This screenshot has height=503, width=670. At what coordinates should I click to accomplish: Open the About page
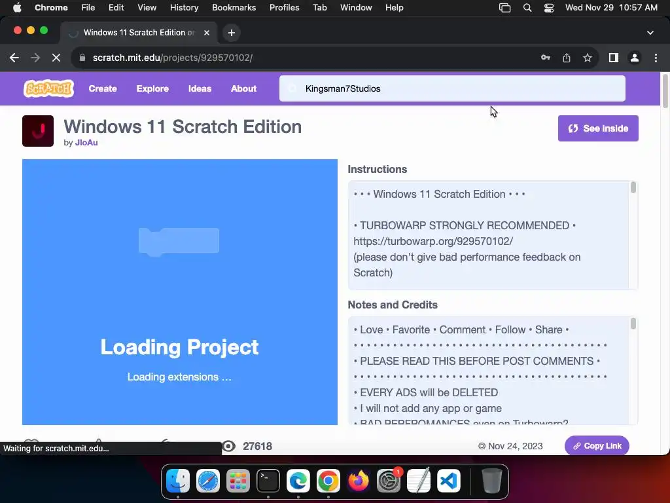click(x=243, y=88)
